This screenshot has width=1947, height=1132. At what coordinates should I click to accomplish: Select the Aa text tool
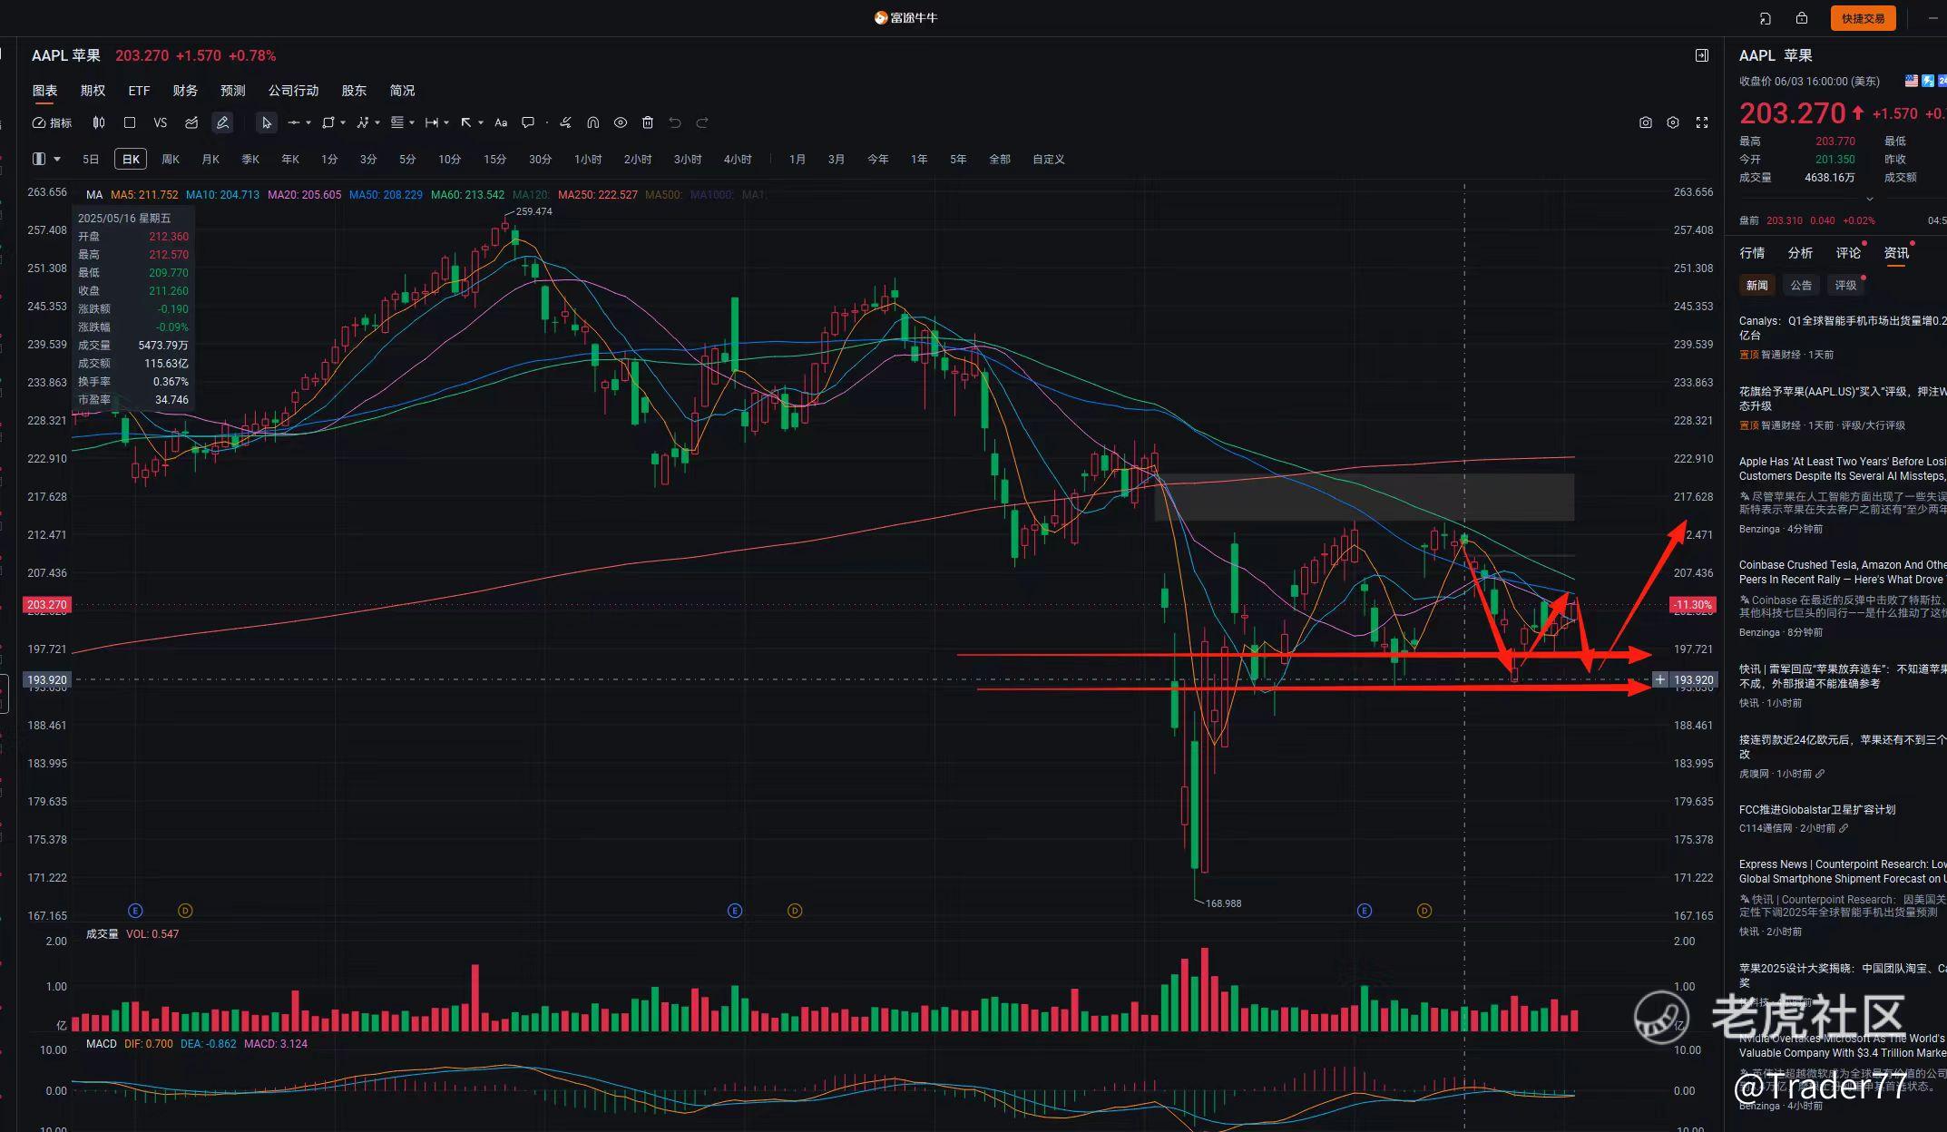pyautogui.click(x=501, y=122)
